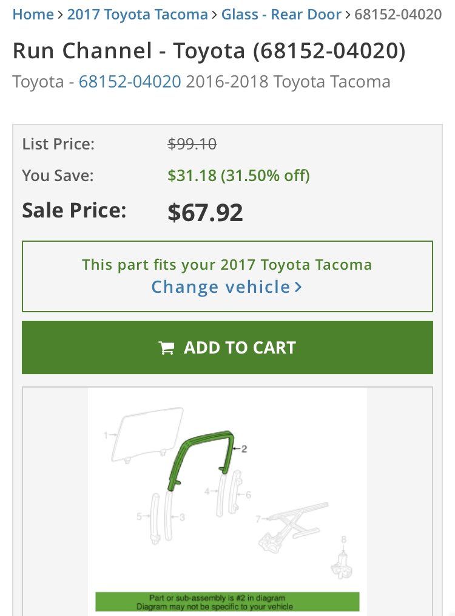Click the chevron next to Change vehicle
This screenshot has width=455, height=616.
298,287
